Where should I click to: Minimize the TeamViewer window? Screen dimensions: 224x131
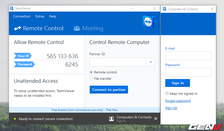132,8
